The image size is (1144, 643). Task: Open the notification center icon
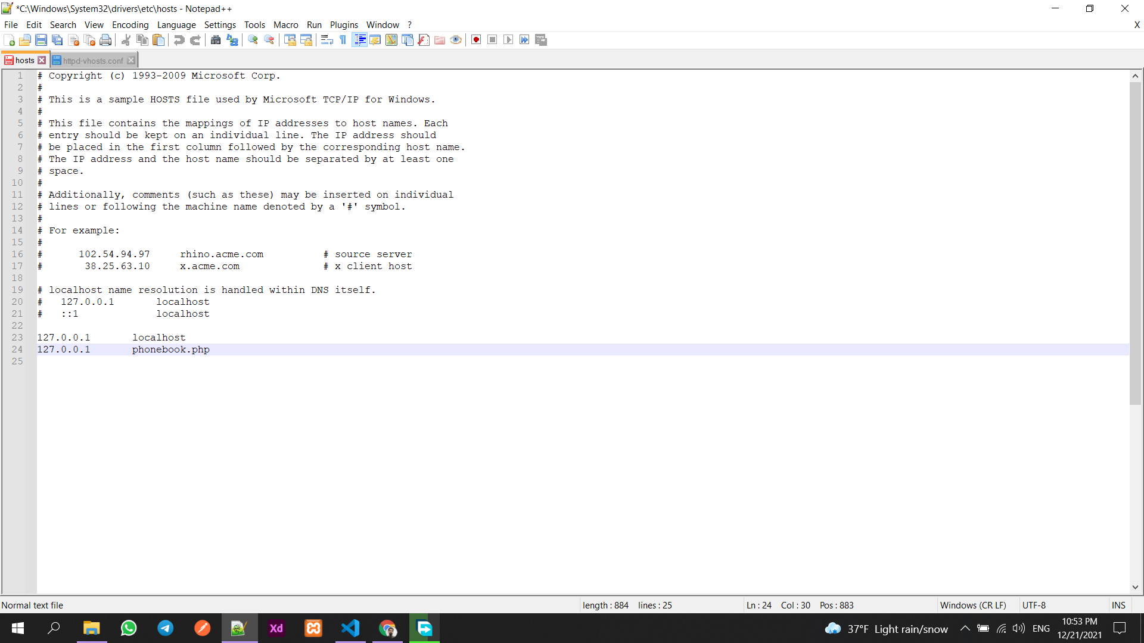1120,628
